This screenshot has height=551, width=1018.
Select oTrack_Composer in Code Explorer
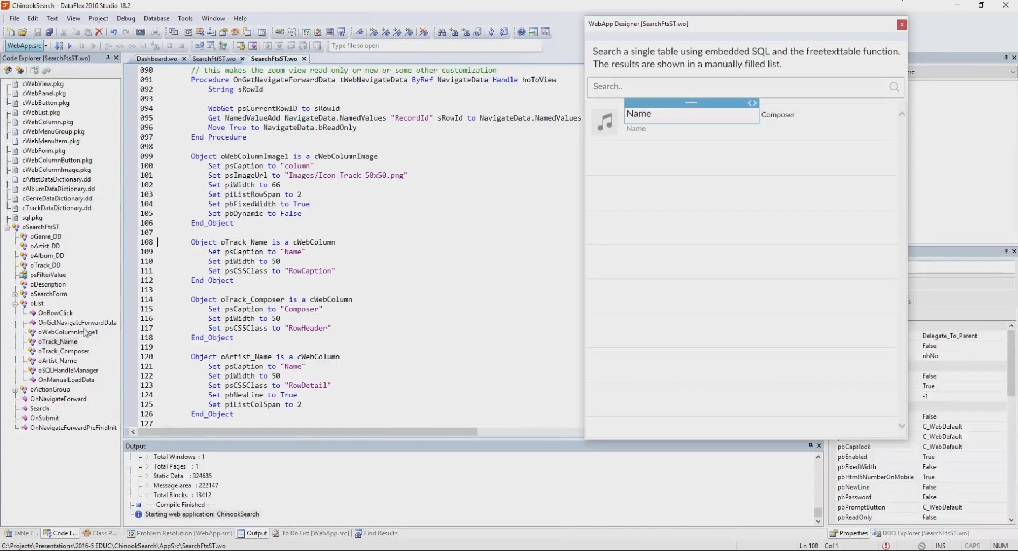[64, 351]
